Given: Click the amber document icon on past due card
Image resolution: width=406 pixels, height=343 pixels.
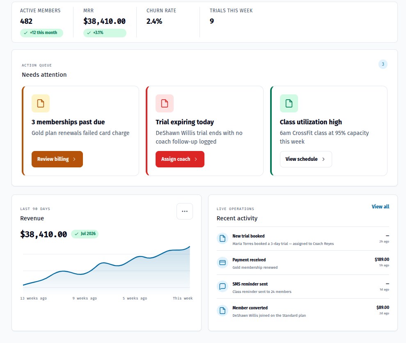Looking at the screenshot, I should [41, 103].
